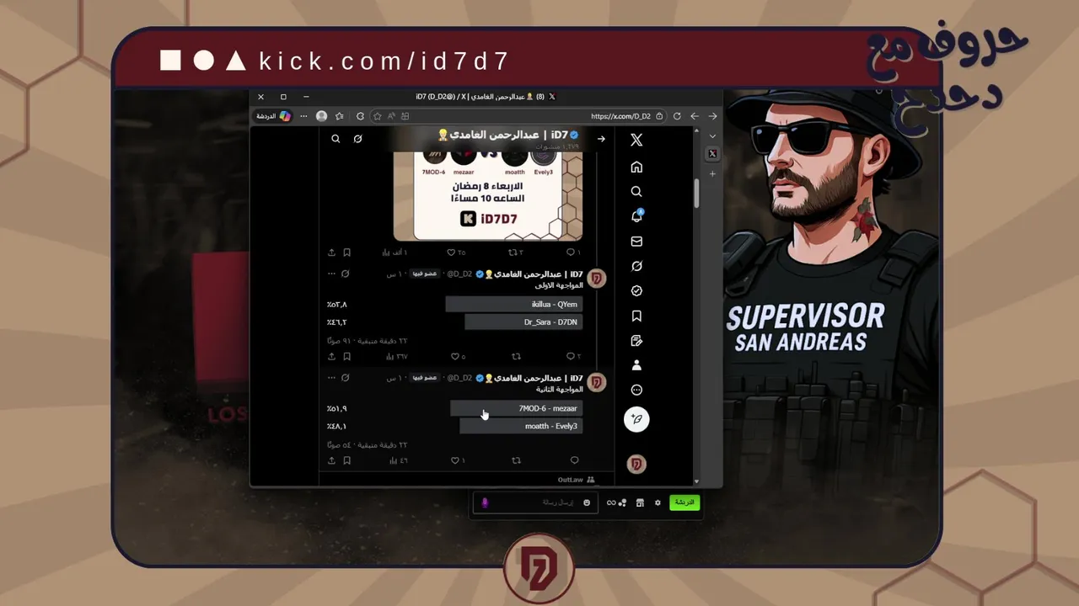Image resolution: width=1079 pixels, height=606 pixels.
Task: Click the Grok icon in the profile header
Action: click(x=357, y=139)
